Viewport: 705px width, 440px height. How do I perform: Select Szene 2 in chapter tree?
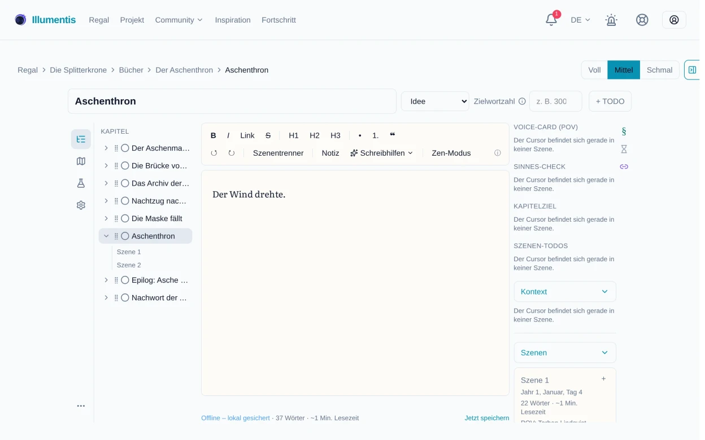coord(129,265)
